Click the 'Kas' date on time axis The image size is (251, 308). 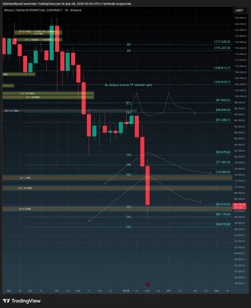tap(78, 291)
